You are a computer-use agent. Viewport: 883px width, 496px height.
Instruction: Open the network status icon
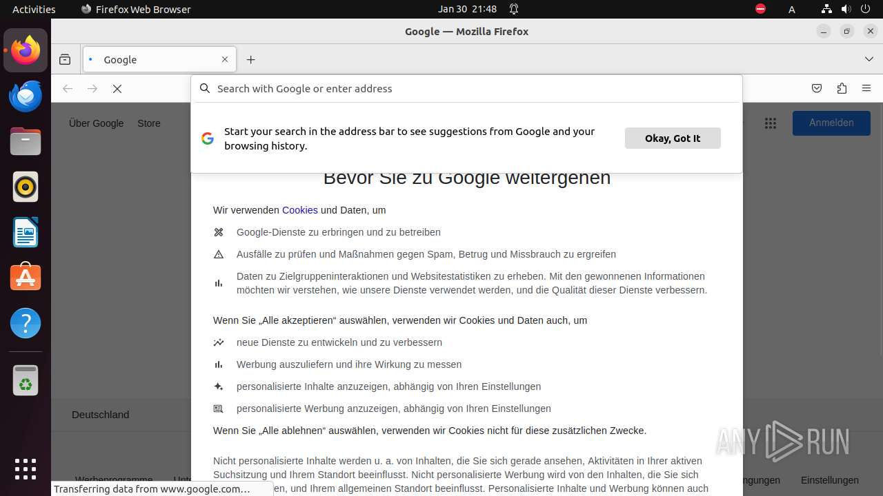coord(827,9)
